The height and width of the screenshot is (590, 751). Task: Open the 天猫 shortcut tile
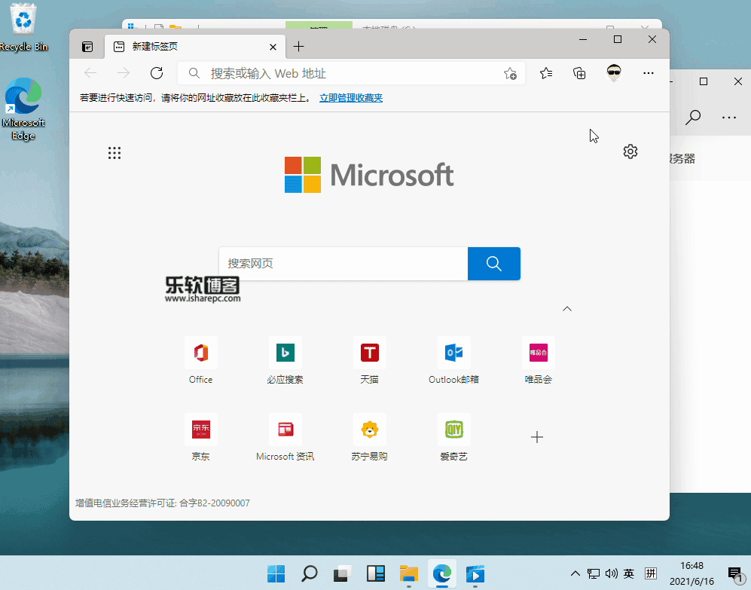tap(369, 352)
